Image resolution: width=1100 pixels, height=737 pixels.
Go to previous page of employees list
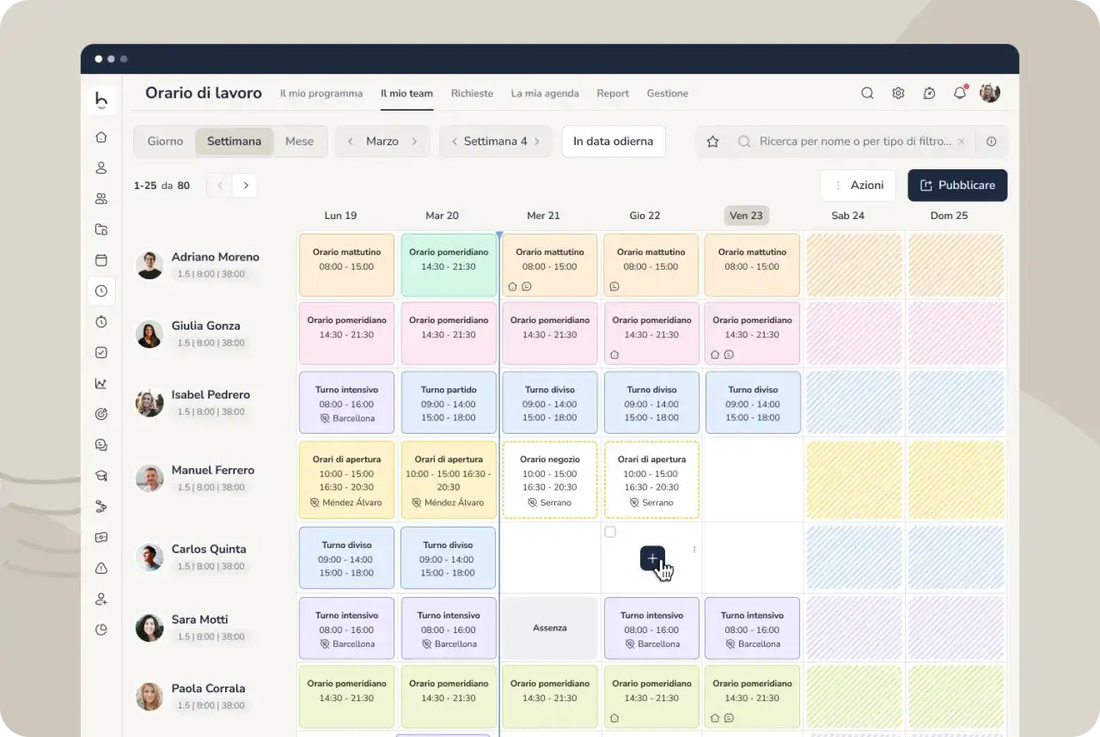click(x=220, y=185)
